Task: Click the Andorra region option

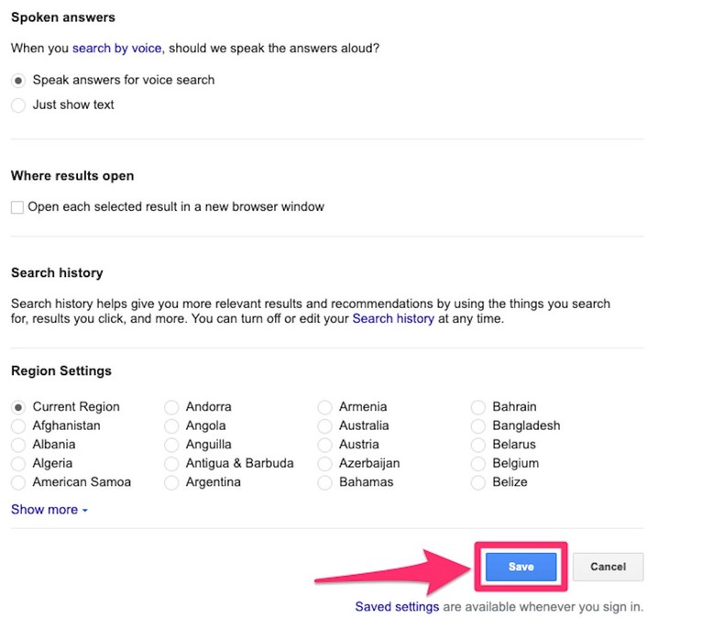Action: coord(171,407)
